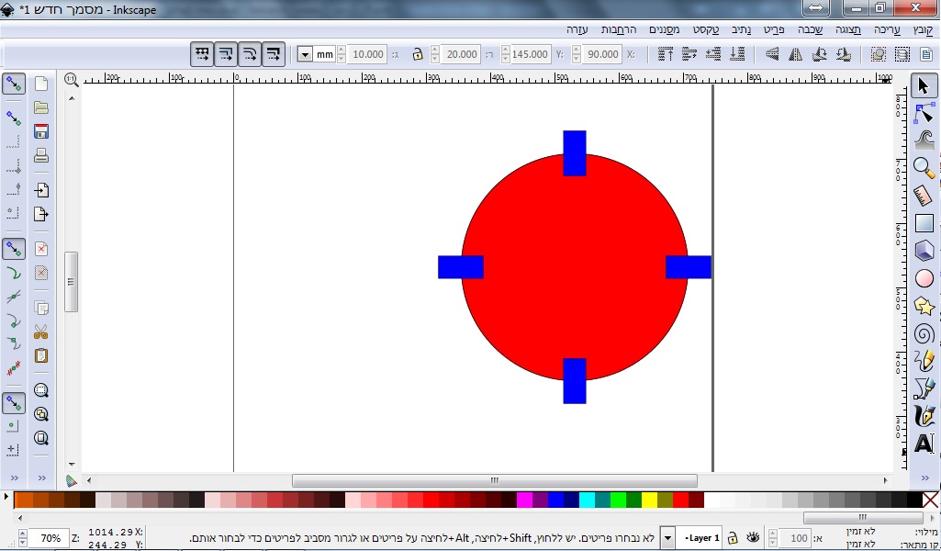This screenshot has height=551, width=941.
Task: Open the נתיב (Path) menu
Action: coord(741,29)
